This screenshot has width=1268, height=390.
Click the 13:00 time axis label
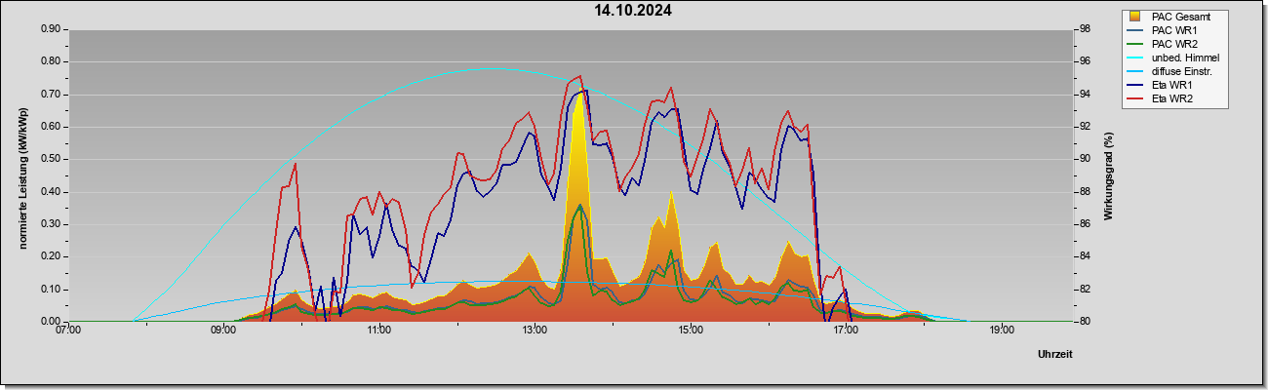(x=535, y=331)
